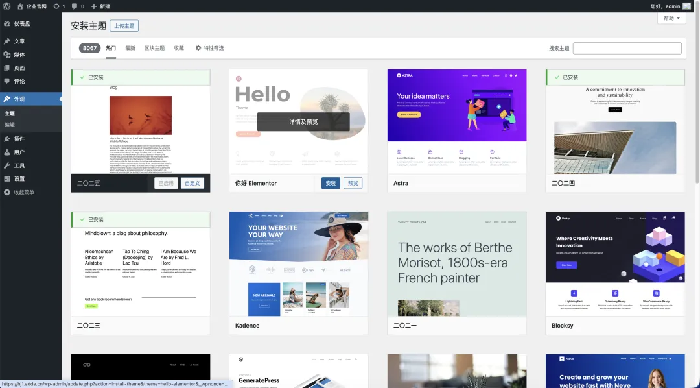
Task: Expand the 帮助 help dropdown
Action: [x=671, y=18]
